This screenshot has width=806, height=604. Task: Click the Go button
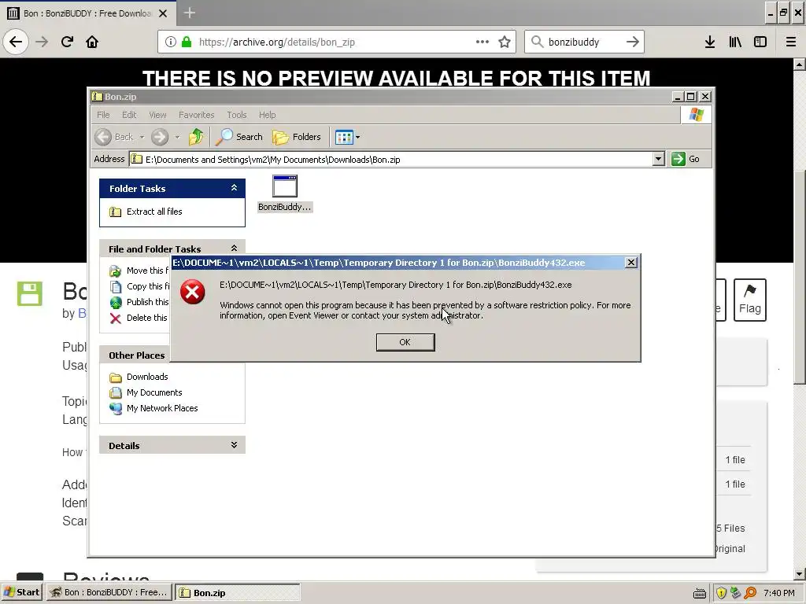point(686,159)
